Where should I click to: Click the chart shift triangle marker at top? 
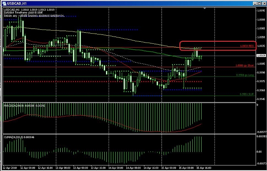(205, 9)
